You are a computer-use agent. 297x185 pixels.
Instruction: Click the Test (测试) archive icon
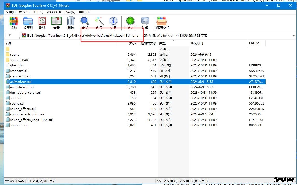point(42,23)
